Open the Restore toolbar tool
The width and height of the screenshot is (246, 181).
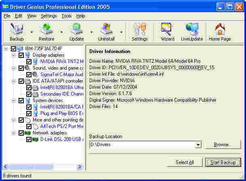[x=46, y=32]
